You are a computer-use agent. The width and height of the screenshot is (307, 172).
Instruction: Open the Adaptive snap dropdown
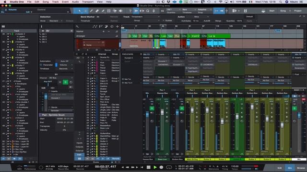(204, 10)
